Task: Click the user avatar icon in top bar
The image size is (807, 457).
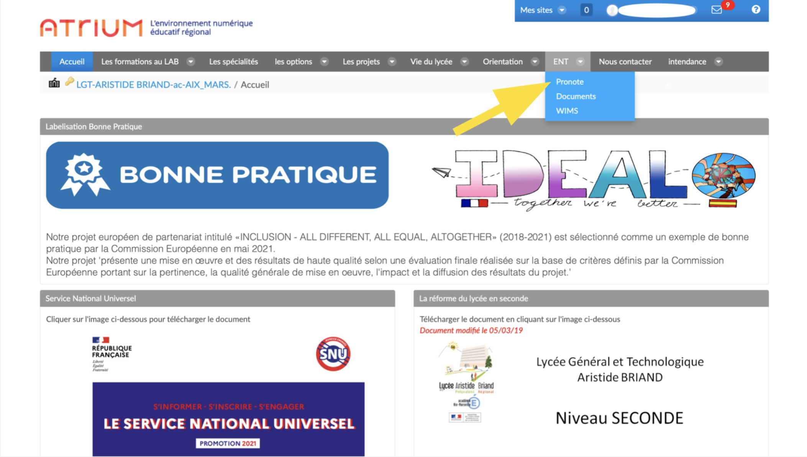Action: click(x=612, y=10)
